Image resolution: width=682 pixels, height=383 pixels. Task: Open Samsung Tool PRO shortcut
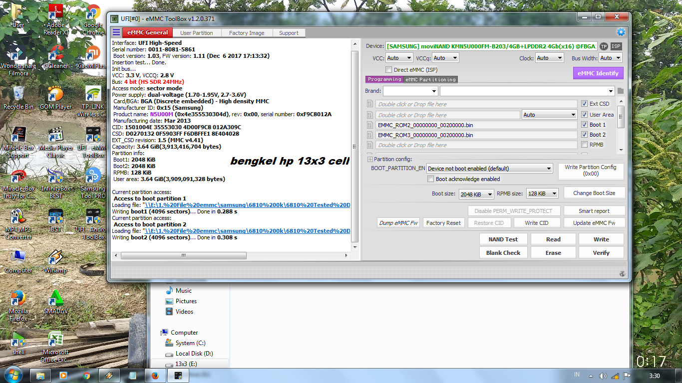coord(93,184)
